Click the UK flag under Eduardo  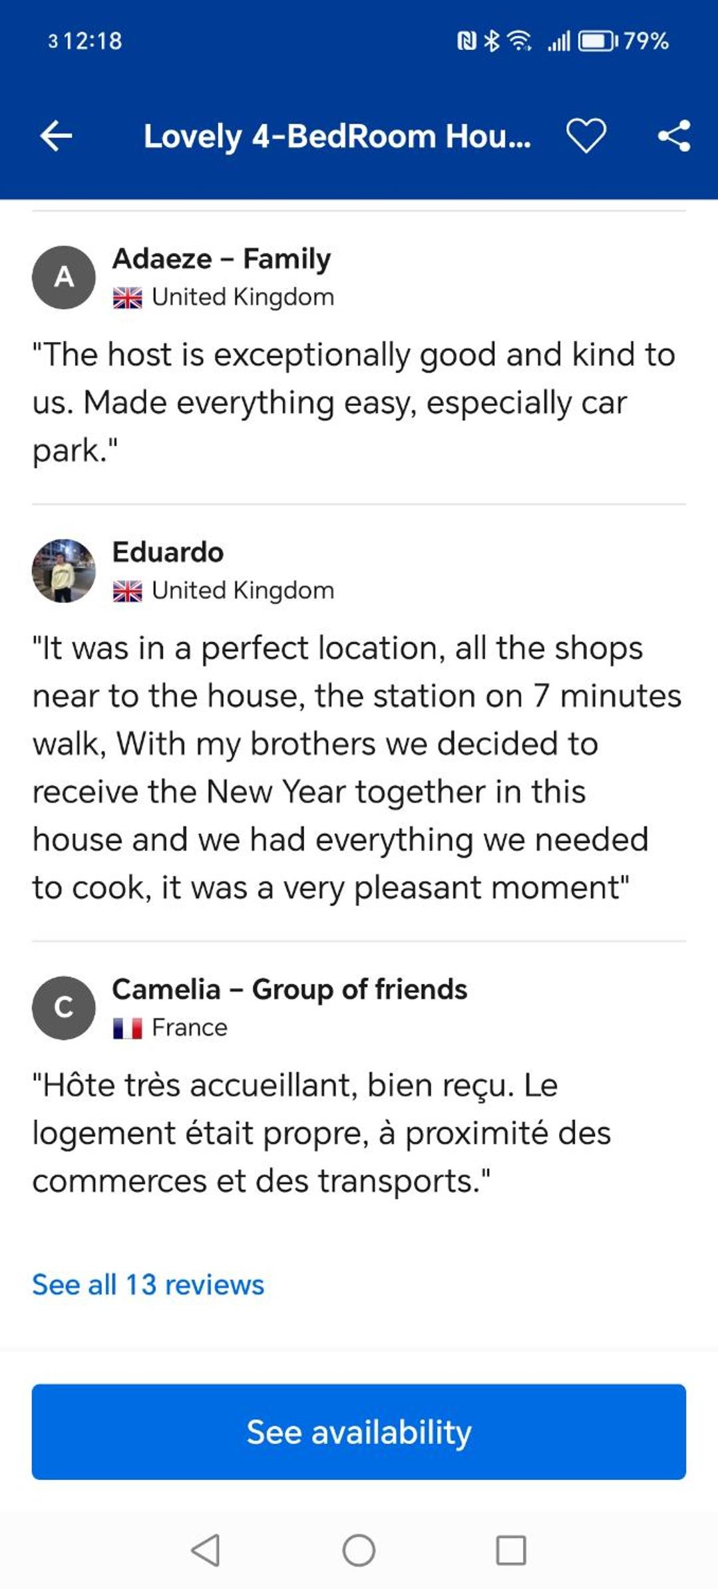(x=127, y=591)
